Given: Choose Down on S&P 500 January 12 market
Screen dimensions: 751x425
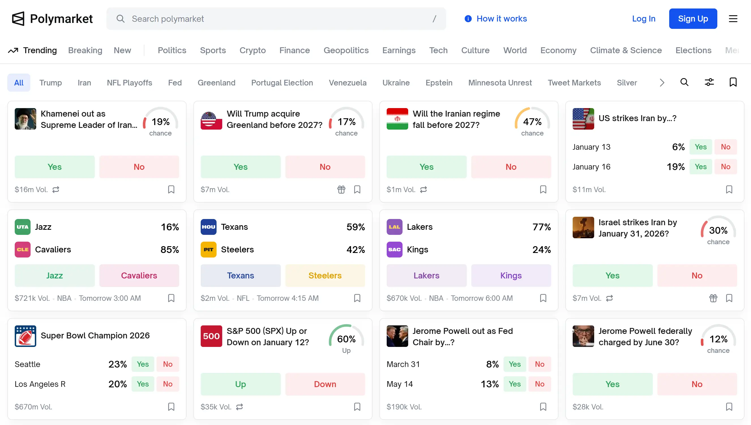Looking at the screenshot, I should [325, 384].
